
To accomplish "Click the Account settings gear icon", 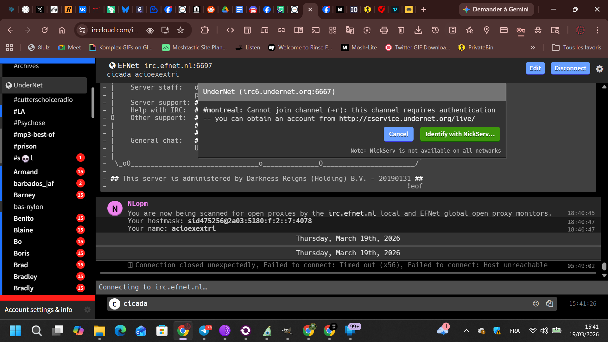I will click(x=87, y=310).
